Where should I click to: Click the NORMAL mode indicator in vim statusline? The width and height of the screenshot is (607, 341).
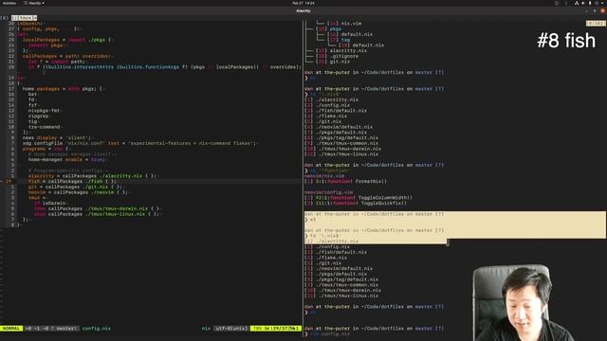(11, 329)
